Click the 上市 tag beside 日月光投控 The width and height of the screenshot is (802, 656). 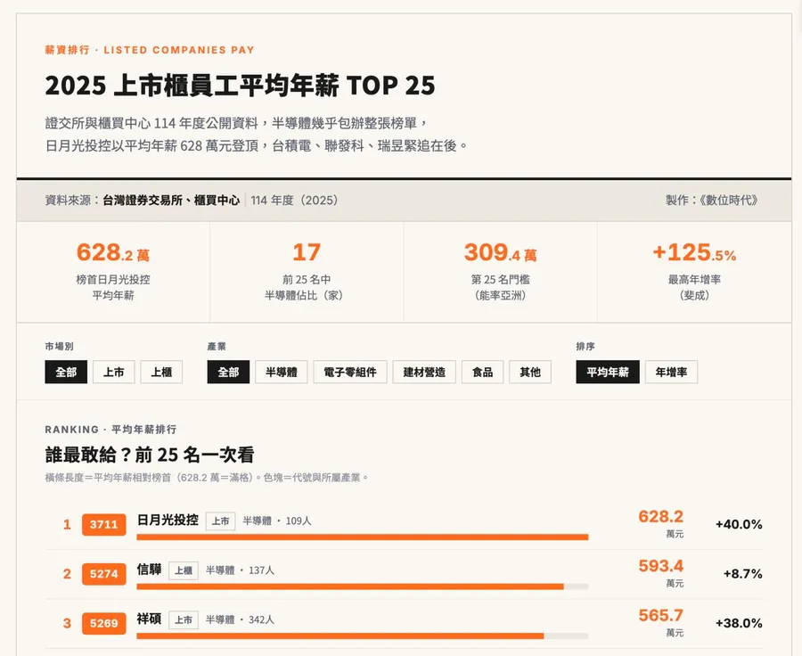220,521
